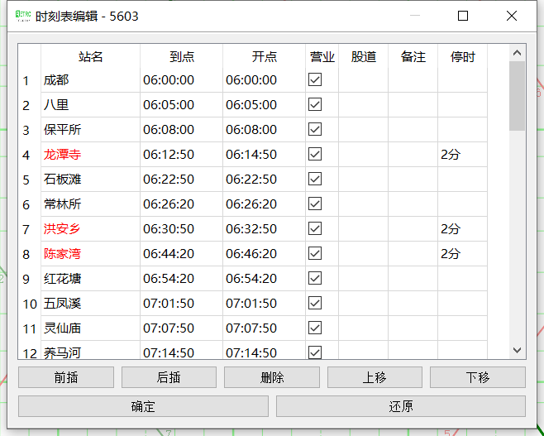The image size is (544, 436).
Task: Select row number 5 header
Action: (30, 180)
